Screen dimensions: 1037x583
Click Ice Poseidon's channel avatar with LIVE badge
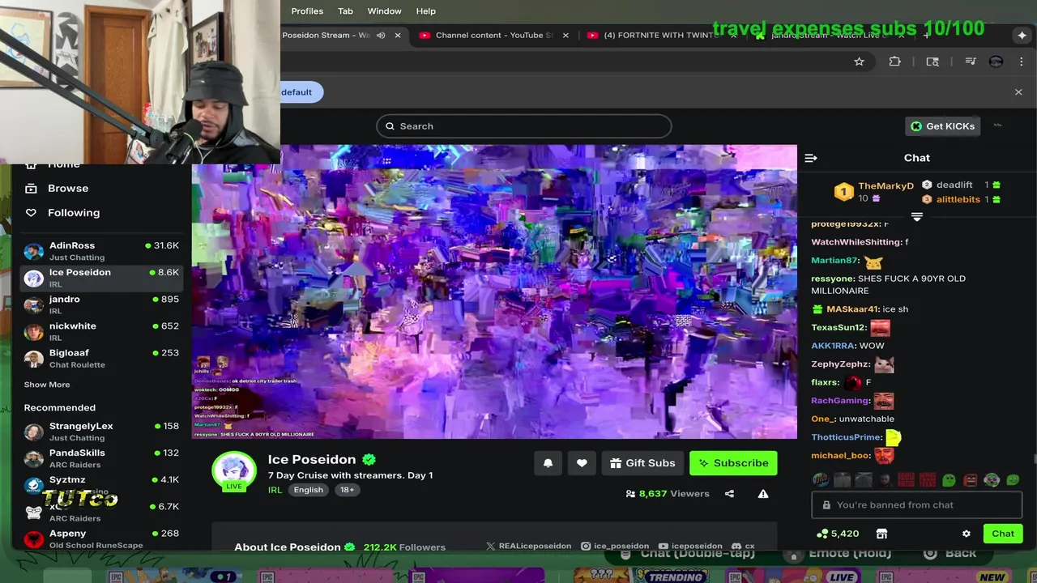coord(234,470)
